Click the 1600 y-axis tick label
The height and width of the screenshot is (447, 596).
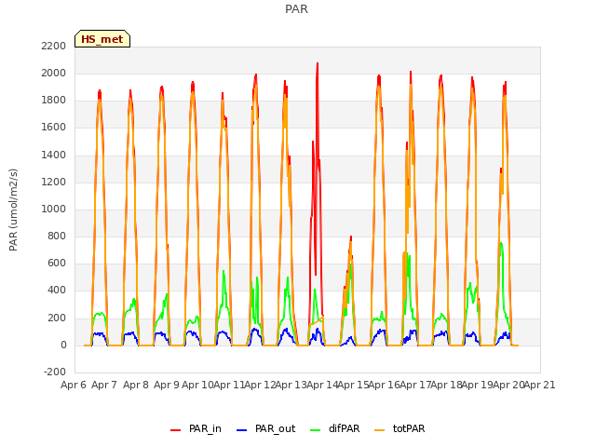(x=54, y=128)
